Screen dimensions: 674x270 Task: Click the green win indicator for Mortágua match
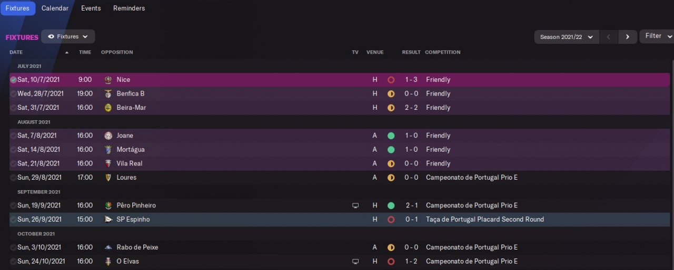point(391,150)
